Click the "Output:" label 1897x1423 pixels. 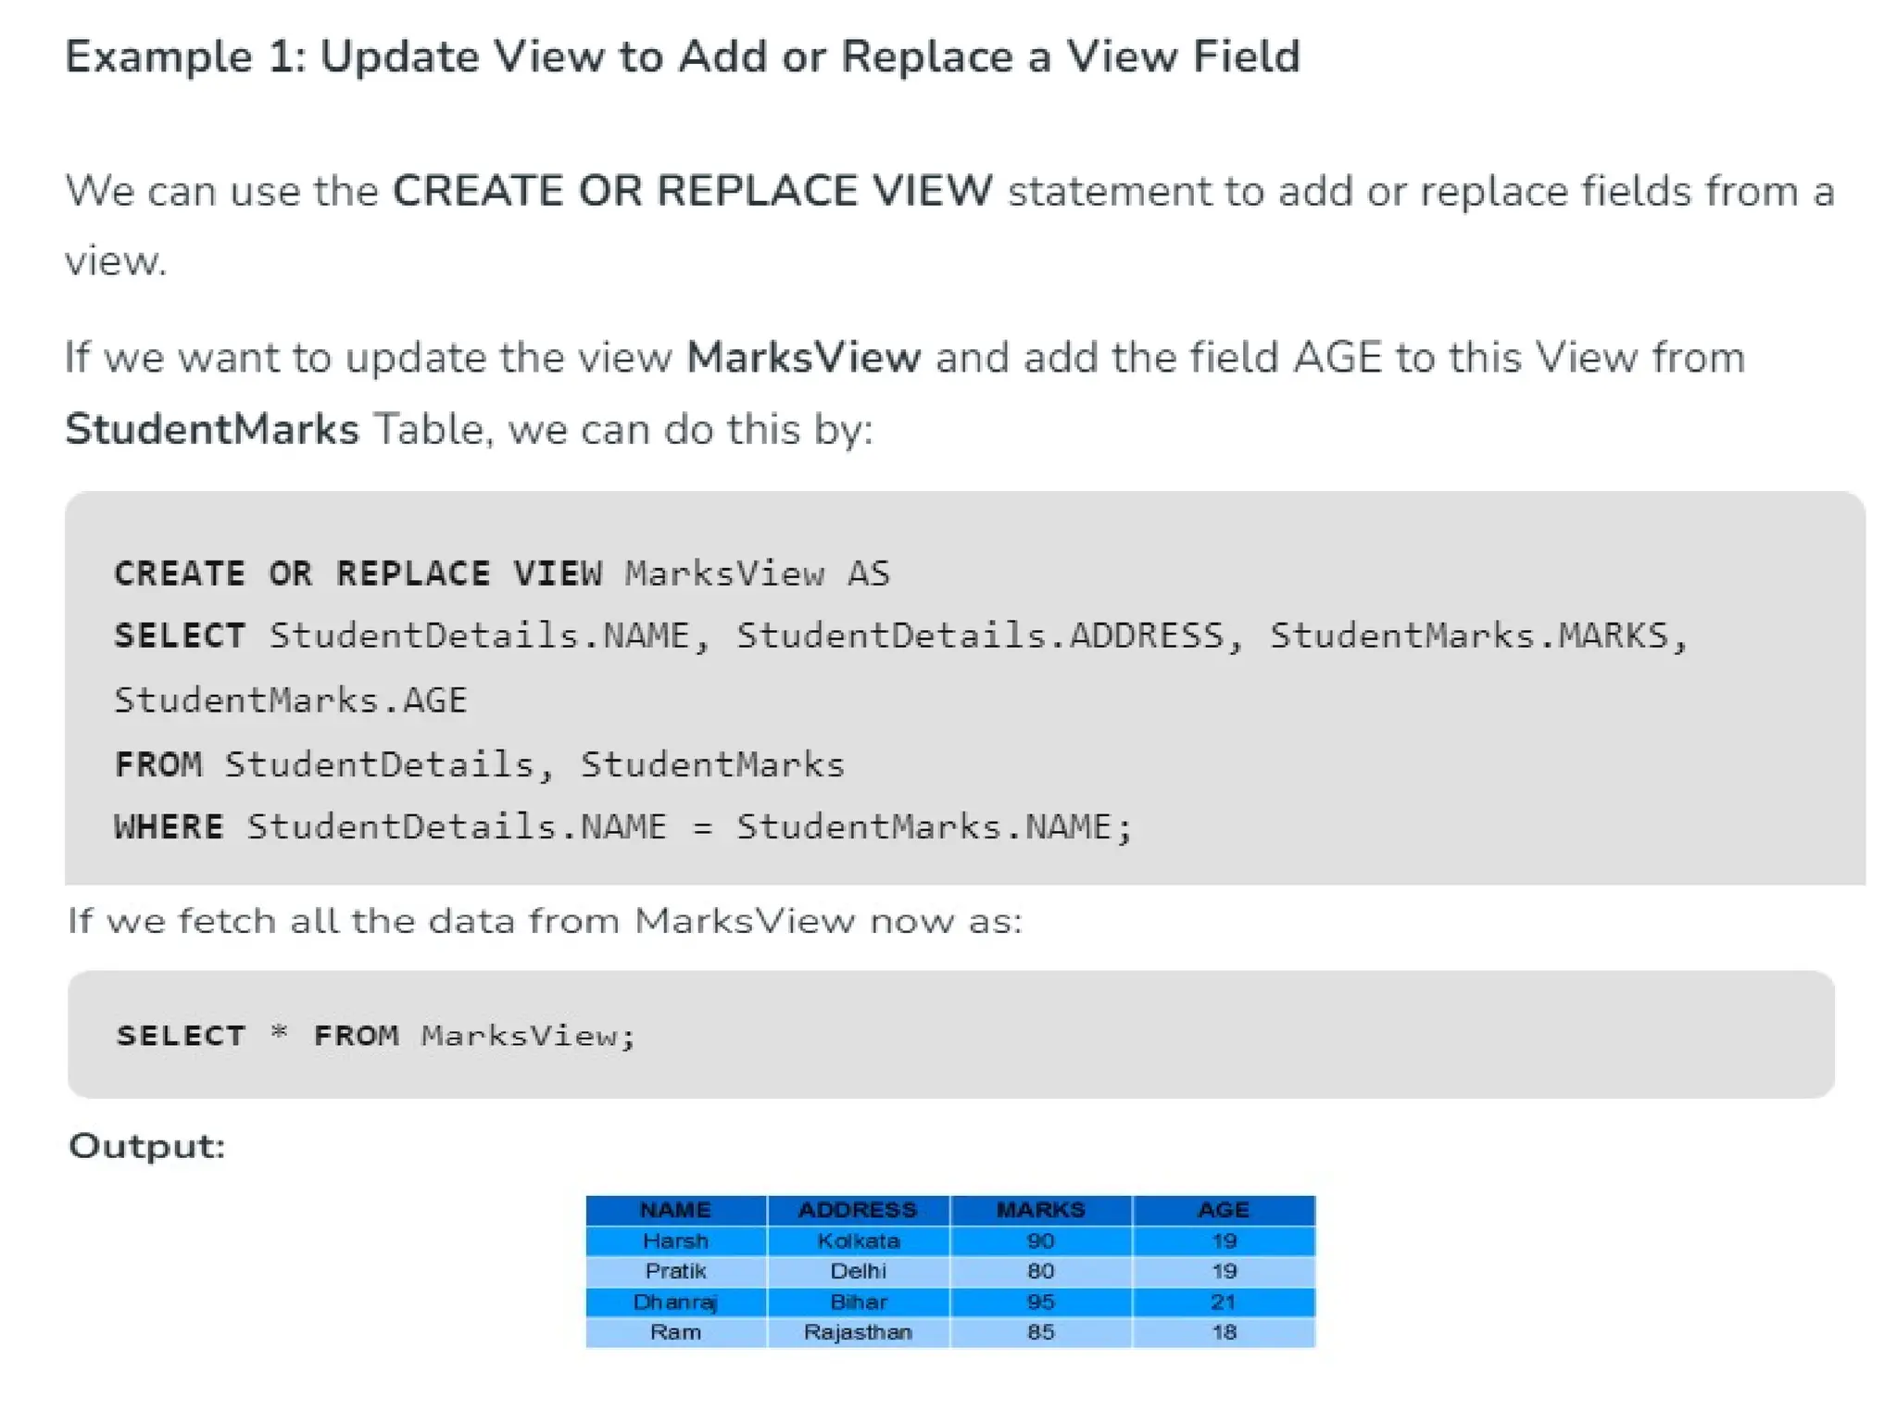click(x=147, y=1146)
